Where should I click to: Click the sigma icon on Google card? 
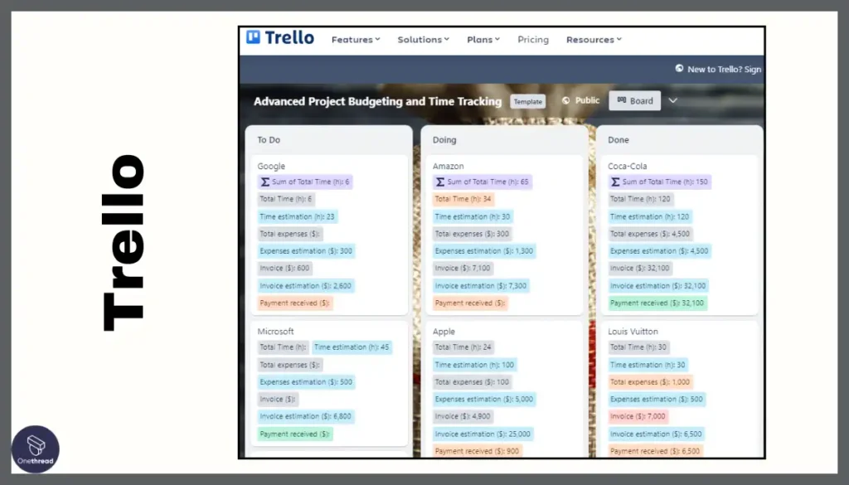pyautogui.click(x=264, y=182)
